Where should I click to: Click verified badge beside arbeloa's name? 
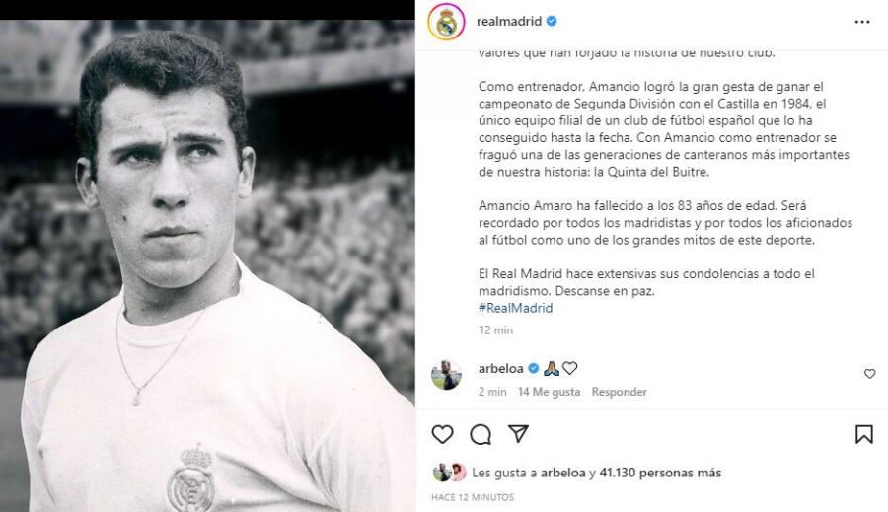[533, 368]
